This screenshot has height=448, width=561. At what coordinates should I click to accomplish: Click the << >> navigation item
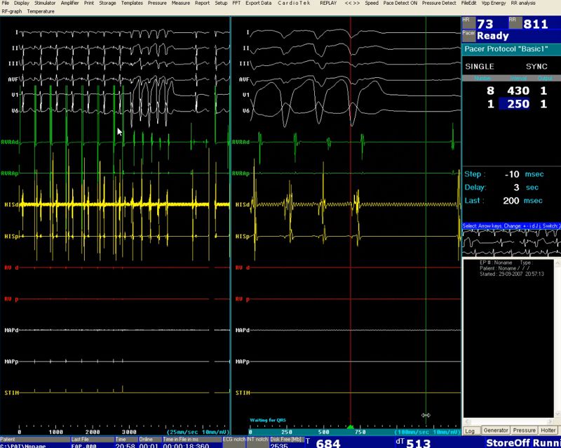(x=352, y=3)
